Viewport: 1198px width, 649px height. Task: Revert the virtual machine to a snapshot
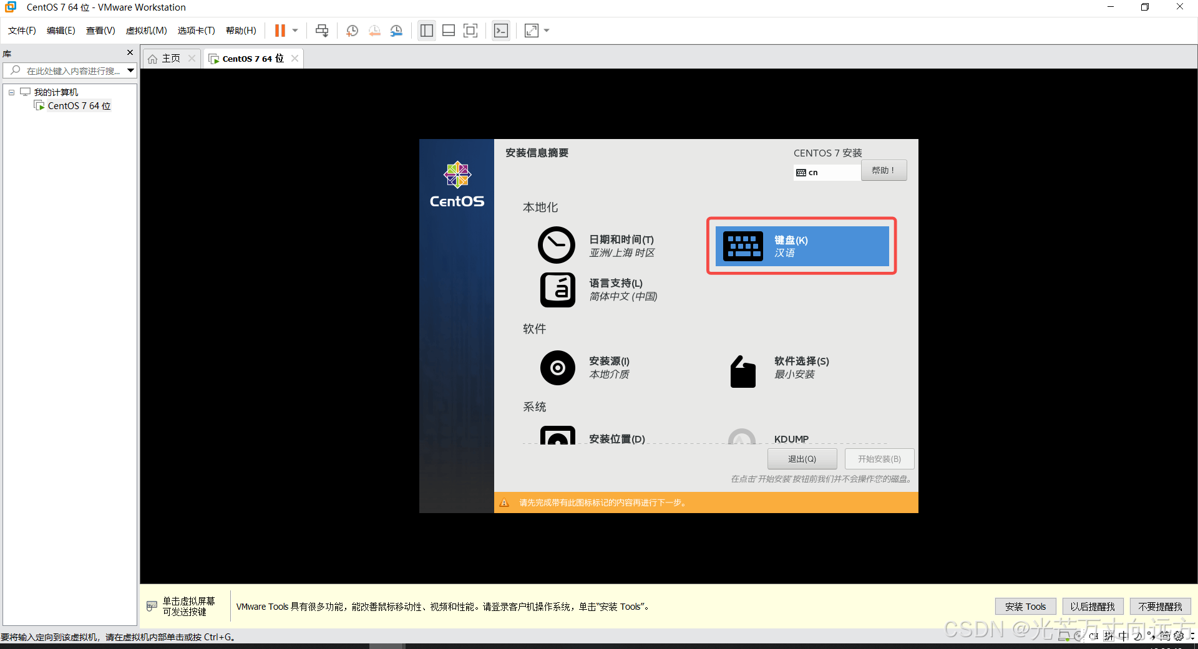coord(374,31)
